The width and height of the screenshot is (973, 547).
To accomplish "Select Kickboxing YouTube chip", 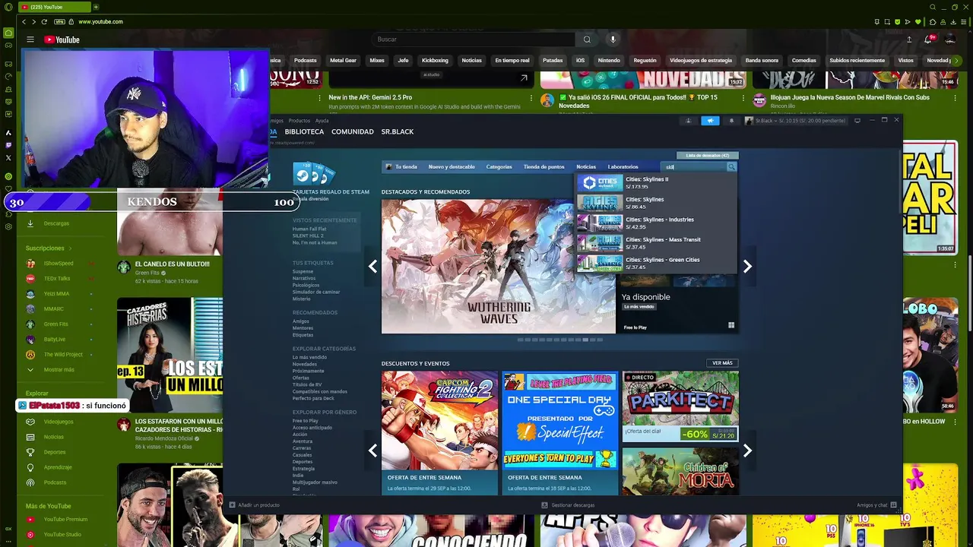I will point(435,60).
